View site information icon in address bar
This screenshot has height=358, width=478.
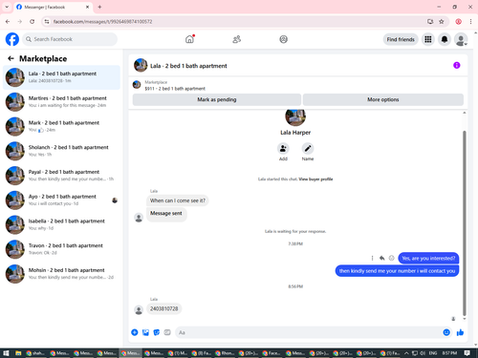(x=47, y=22)
